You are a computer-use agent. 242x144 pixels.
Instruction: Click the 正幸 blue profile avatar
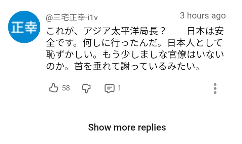[24, 27]
